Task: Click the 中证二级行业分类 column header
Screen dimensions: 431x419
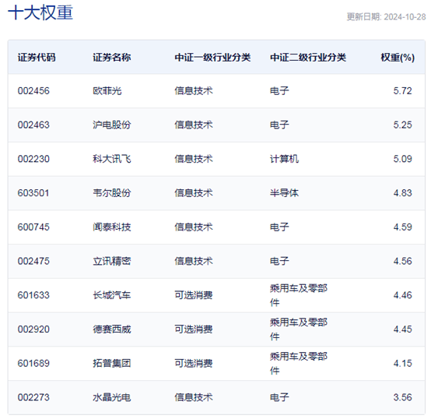Action: (x=308, y=57)
